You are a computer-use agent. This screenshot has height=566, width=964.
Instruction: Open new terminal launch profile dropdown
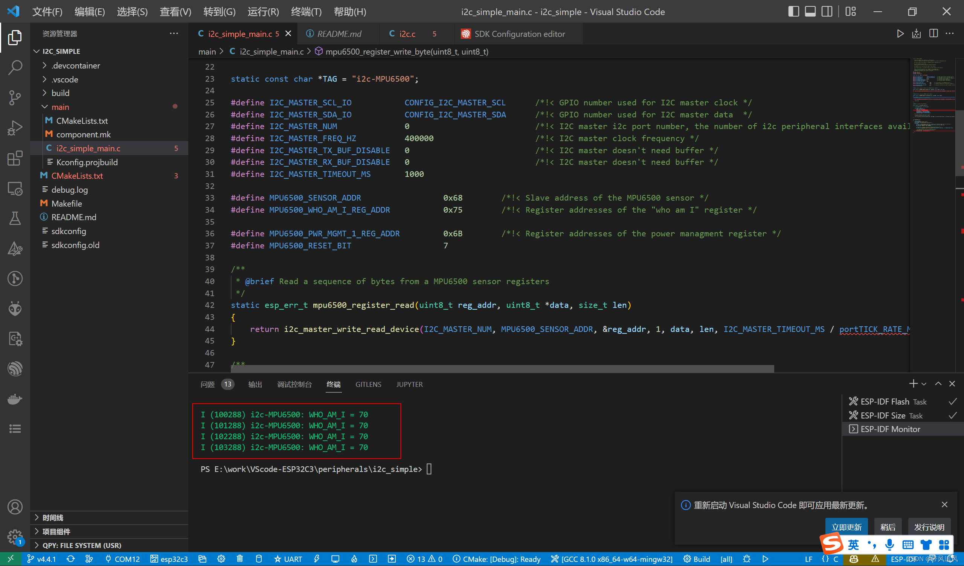pos(924,384)
